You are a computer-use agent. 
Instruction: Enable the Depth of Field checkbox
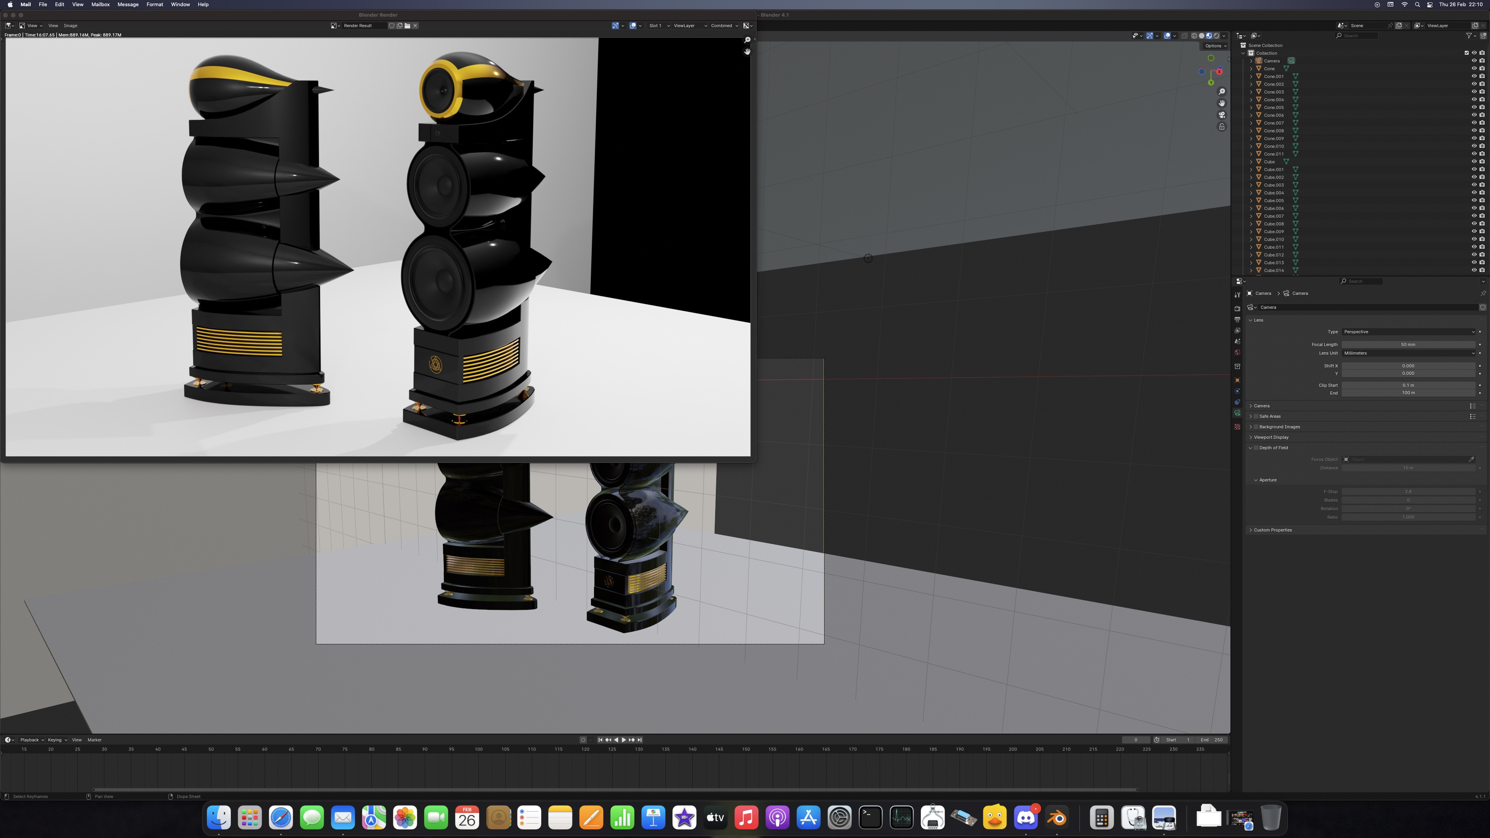1256,448
